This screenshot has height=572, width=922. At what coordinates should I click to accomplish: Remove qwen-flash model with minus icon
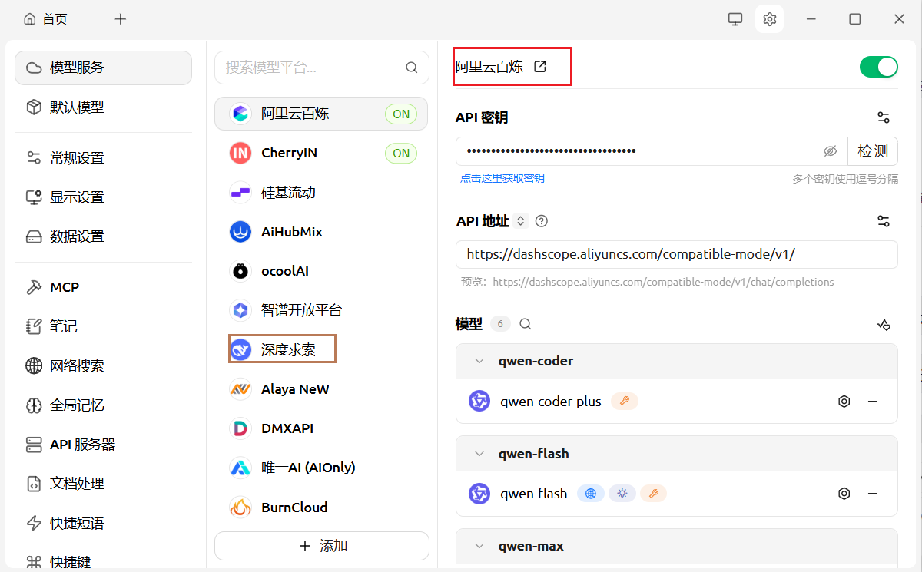(x=873, y=494)
